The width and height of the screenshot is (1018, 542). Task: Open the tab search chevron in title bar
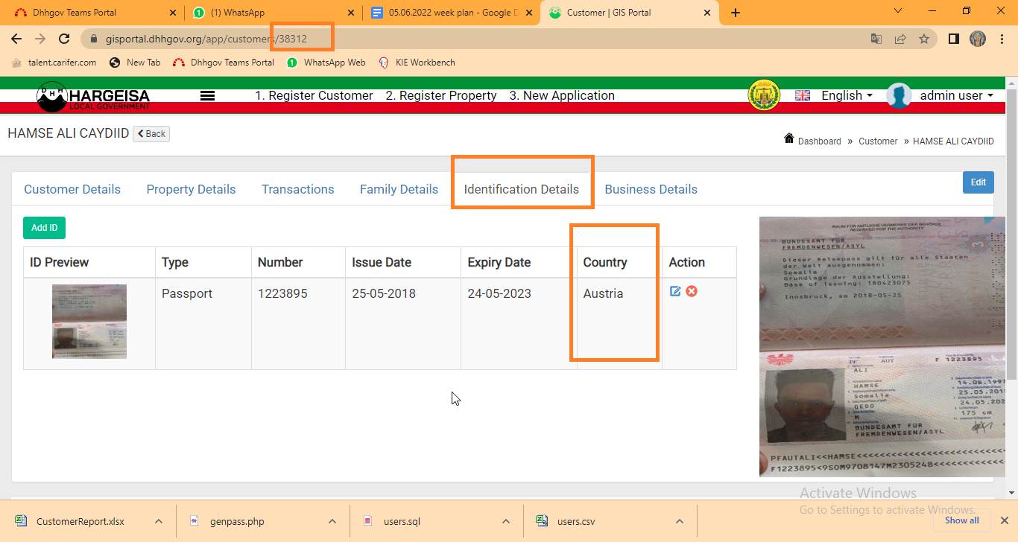coord(897,10)
